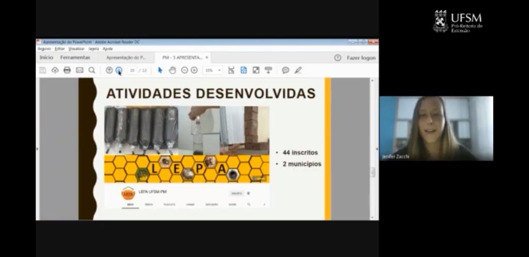The image size is (529, 257).
Task: Go to previous page with up arrow
Action: [x=109, y=70]
